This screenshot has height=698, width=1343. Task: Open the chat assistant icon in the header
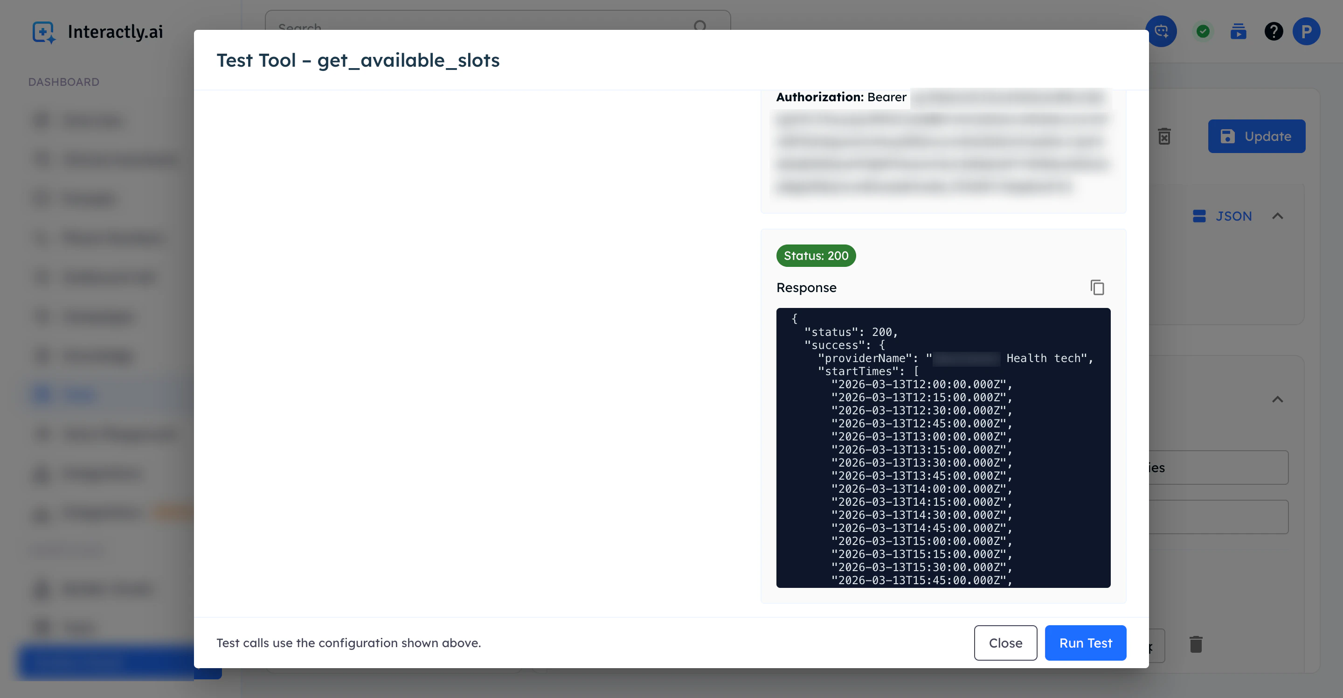1161,31
